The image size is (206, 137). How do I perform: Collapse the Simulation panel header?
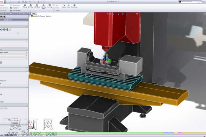[27, 20]
